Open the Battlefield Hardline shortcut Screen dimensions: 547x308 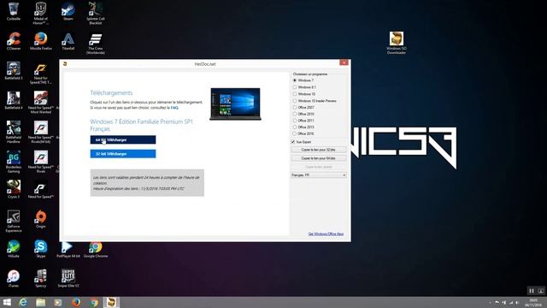point(14,132)
